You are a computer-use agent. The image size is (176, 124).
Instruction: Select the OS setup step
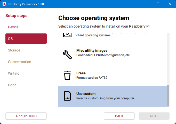(26, 39)
